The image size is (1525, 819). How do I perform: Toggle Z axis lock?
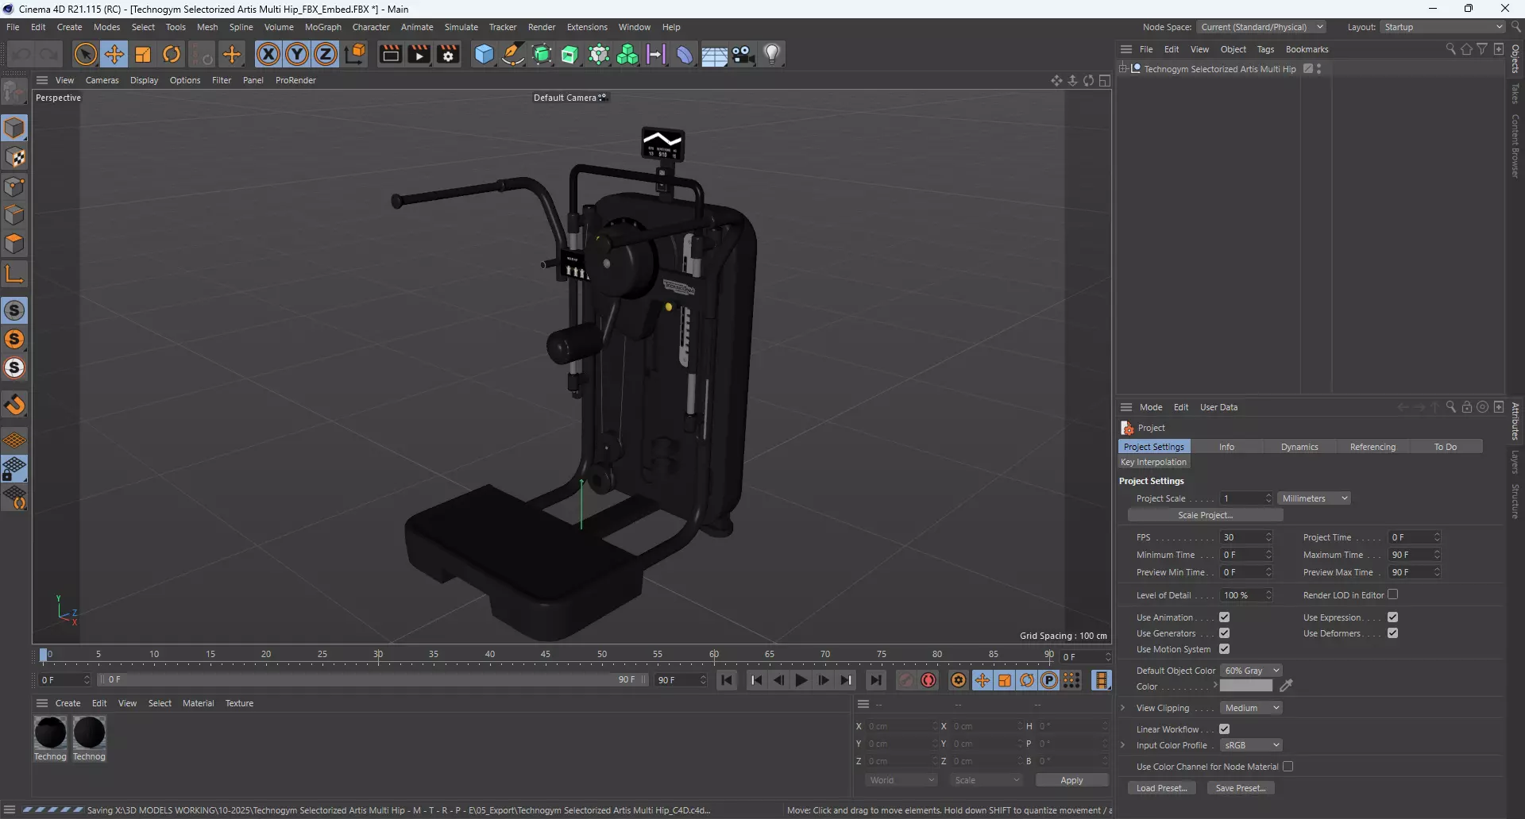coord(326,54)
